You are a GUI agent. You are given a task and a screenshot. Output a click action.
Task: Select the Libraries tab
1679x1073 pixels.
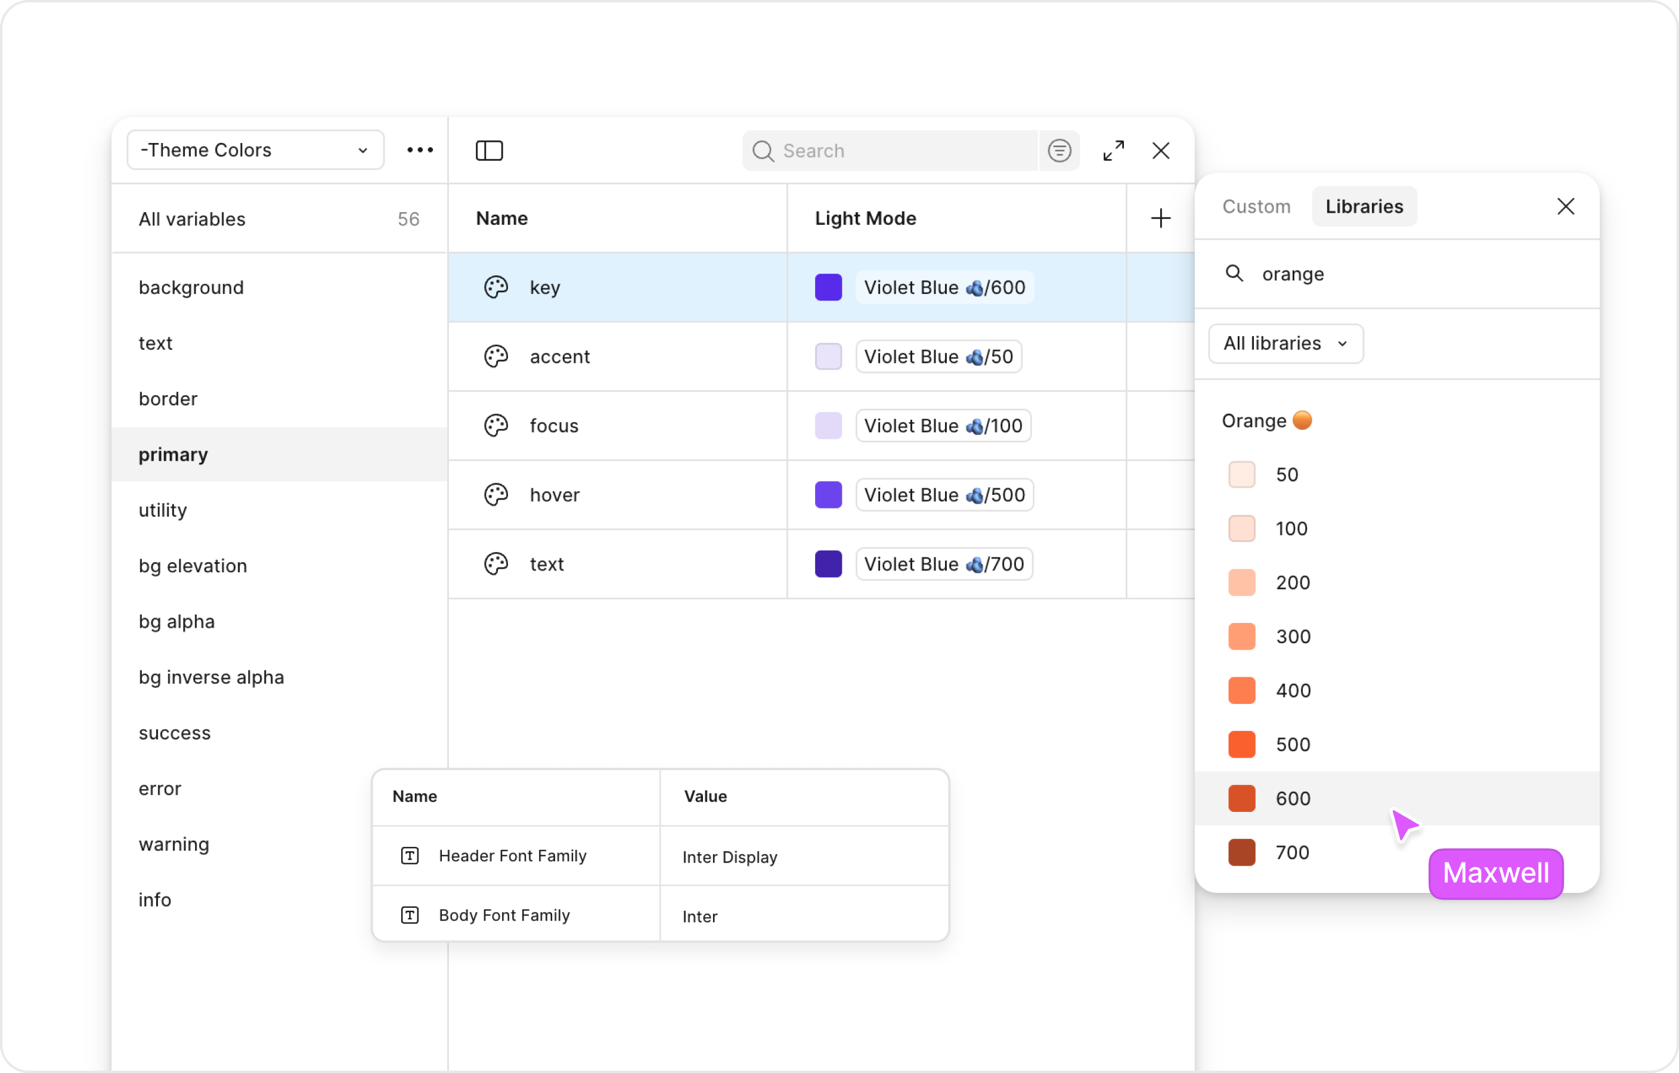[x=1363, y=206]
